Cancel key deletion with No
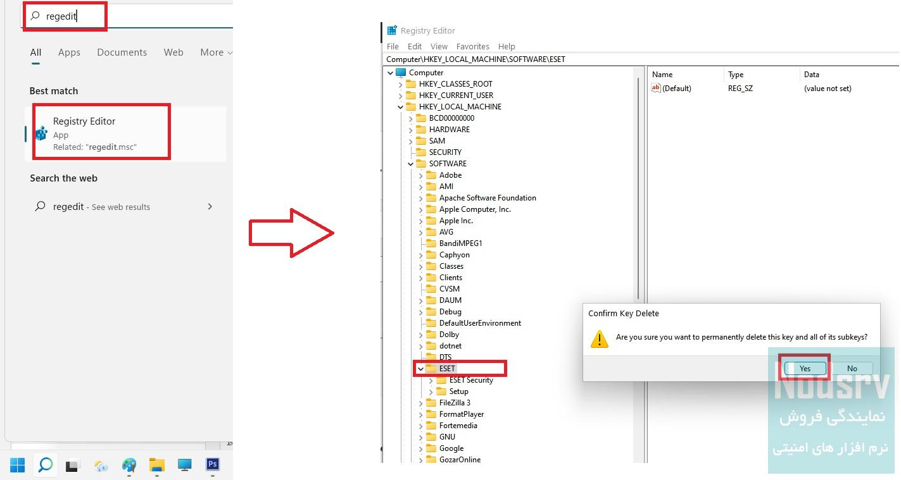The image size is (901, 480). point(852,368)
